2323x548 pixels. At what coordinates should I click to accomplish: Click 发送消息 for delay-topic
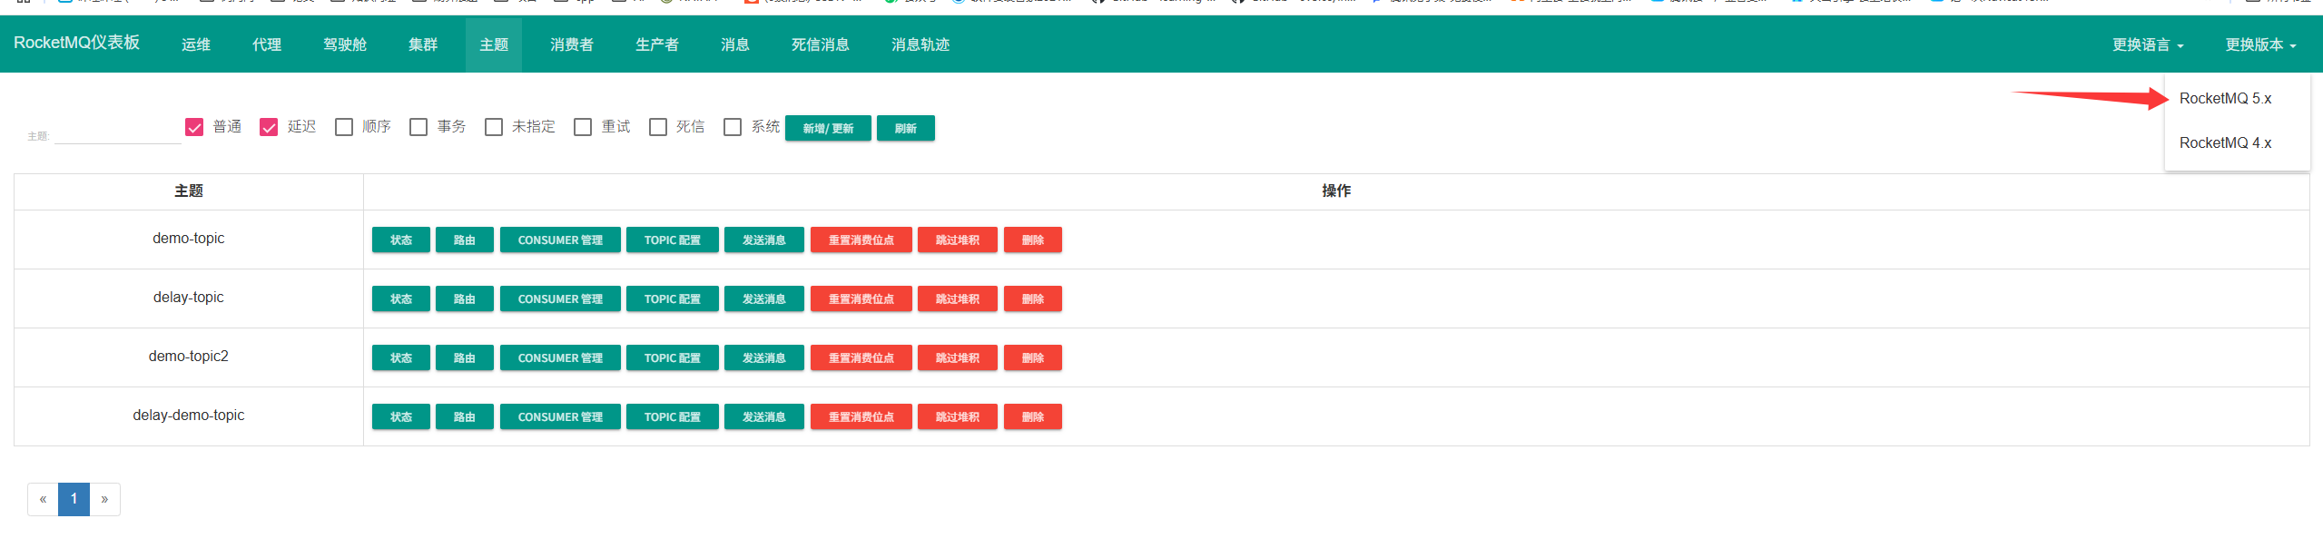coord(764,298)
